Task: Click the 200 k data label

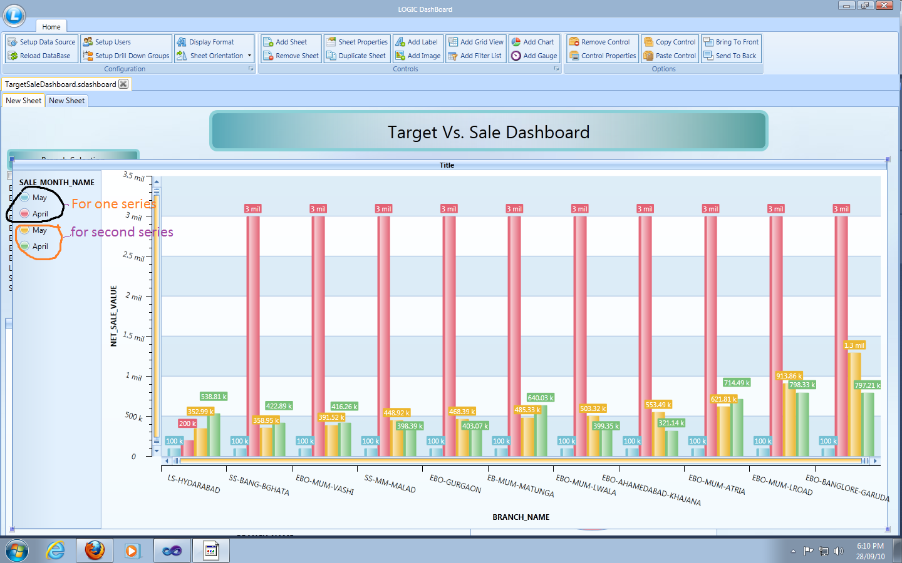Action: pyautogui.click(x=187, y=424)
